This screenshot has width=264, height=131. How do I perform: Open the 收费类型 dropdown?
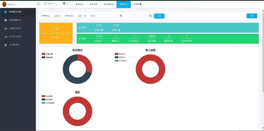pos(57,16)
